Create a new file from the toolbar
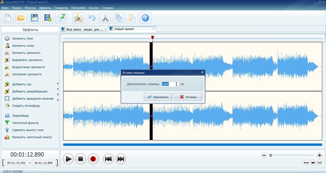The width and height of the screenshot is (326, 173). click(x=8, y=18)
